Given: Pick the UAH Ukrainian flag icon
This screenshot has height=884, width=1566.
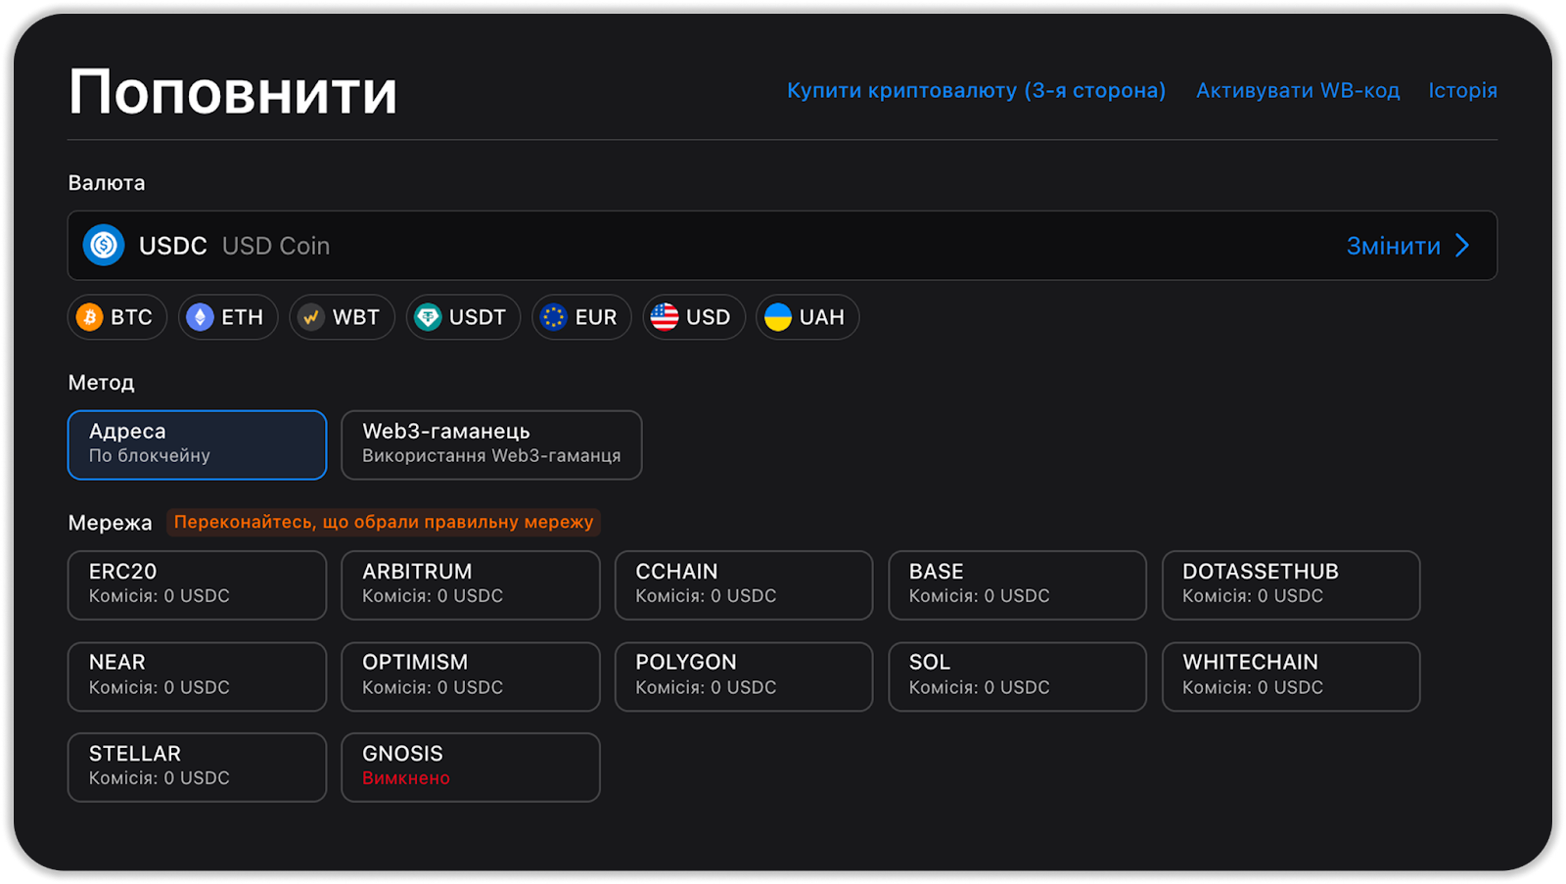Looking at the screenshot, I should (778, 317).
